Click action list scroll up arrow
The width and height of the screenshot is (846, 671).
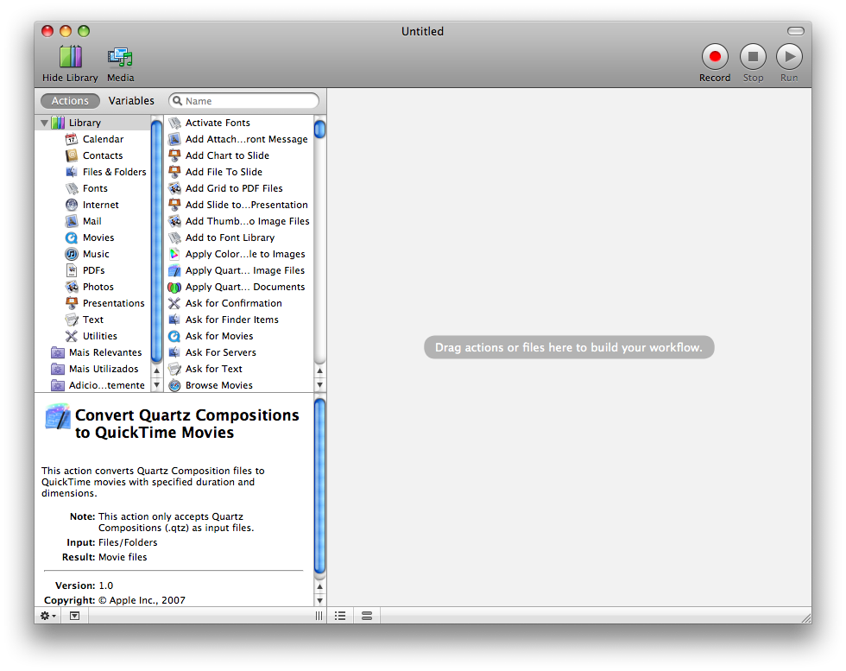[x=320, y=370]
